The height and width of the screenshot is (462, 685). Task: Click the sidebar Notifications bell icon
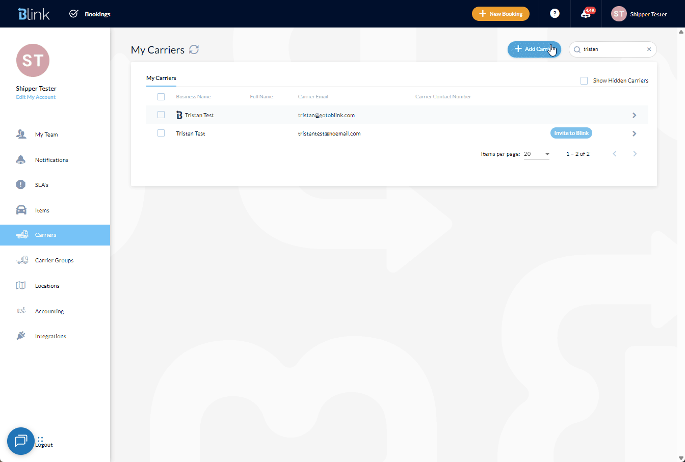point(21,159)
